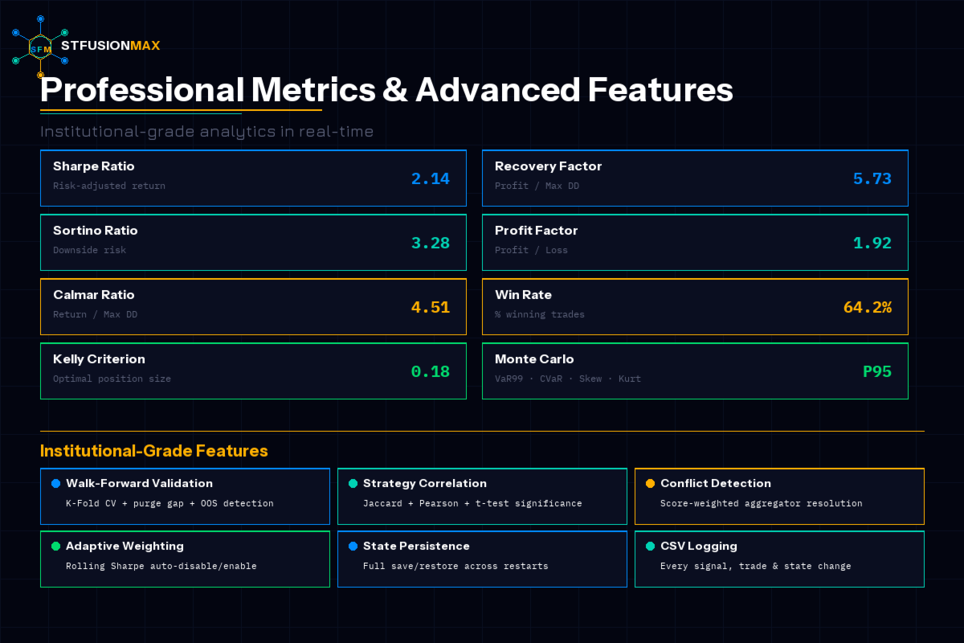Select the Calmar Ratio metric card

click(x=253, y=307)
